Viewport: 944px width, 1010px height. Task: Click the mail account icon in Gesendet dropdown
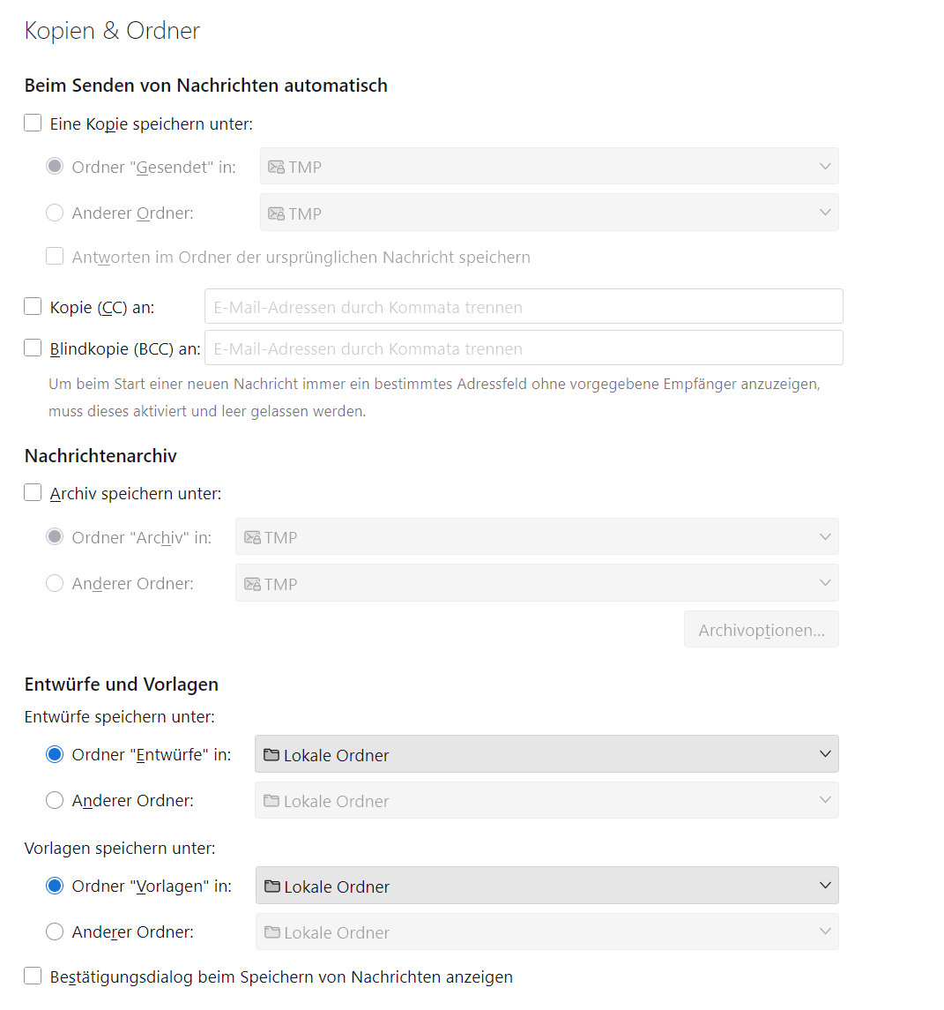[276, 167]
